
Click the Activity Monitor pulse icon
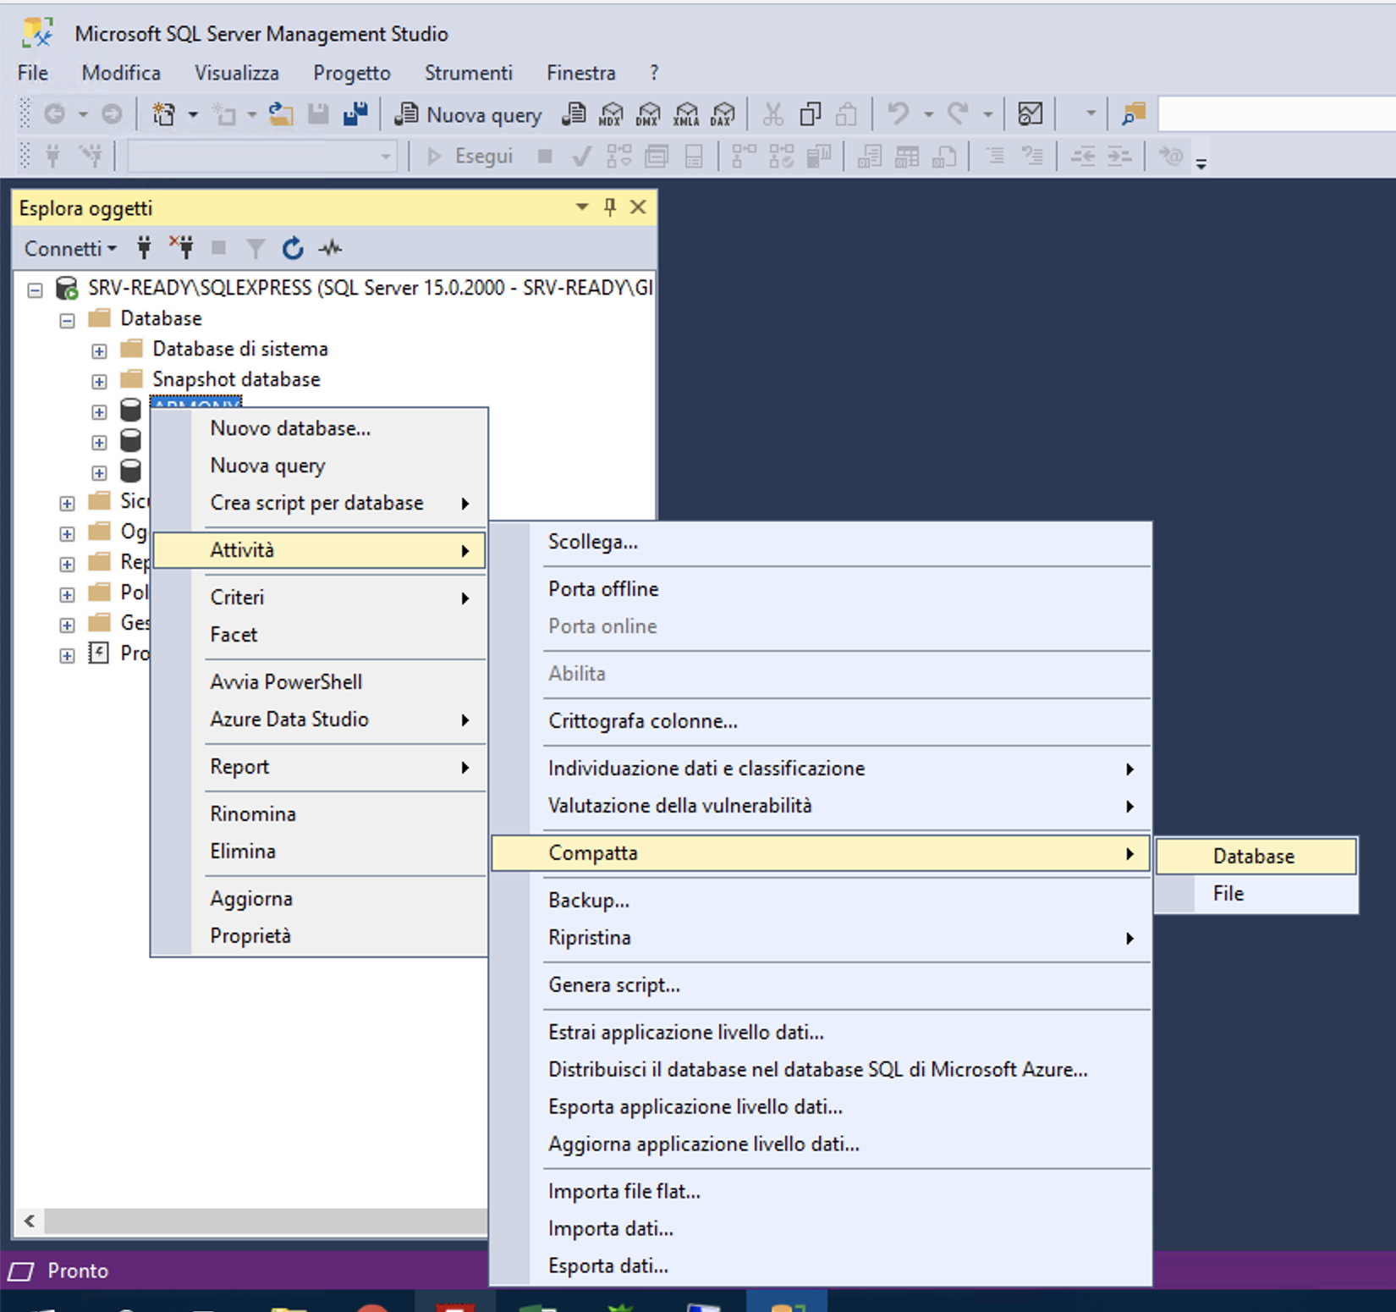click(330, 248)
